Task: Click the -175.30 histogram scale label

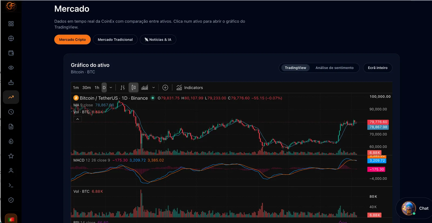Action: (376, 169)
